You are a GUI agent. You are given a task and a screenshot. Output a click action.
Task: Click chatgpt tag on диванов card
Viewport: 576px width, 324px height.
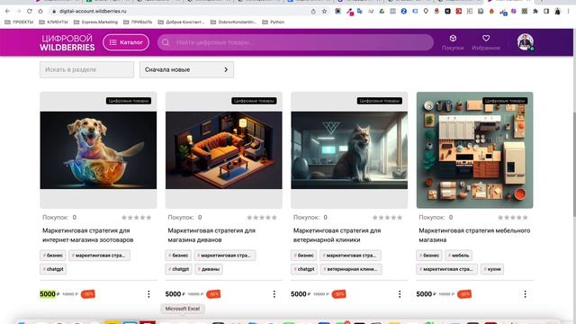coord(178,269)
